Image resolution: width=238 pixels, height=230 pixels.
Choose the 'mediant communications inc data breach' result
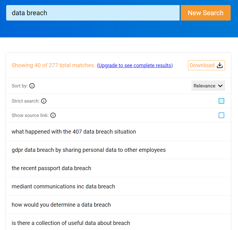(x=63, y=186)
